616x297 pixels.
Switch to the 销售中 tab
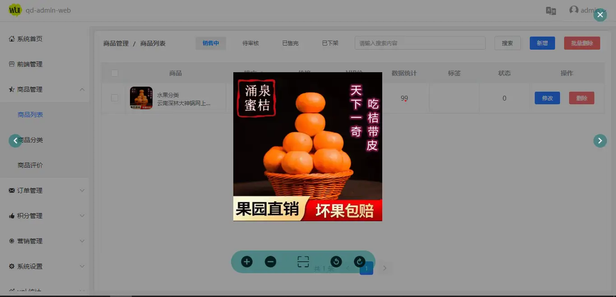tap(211, 43)
